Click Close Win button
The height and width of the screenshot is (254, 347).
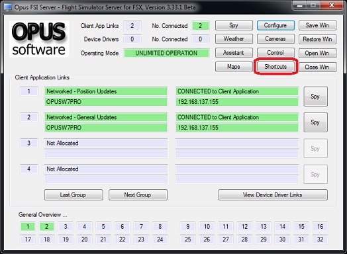(317, 67)
